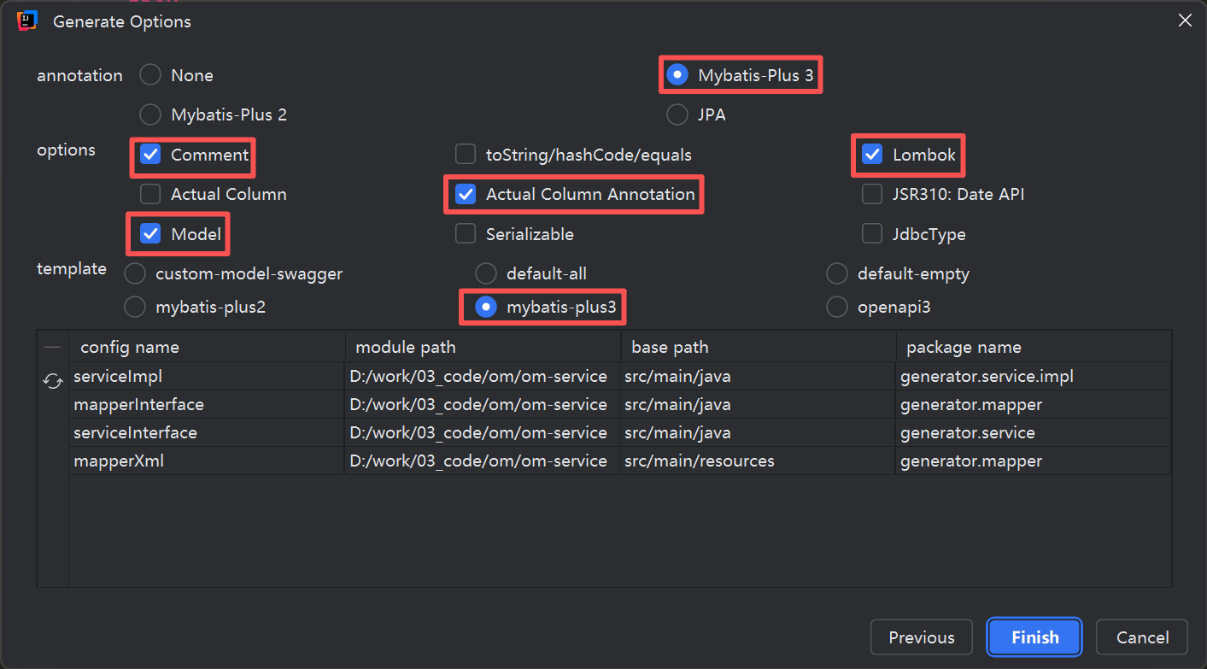Click the "module path" column header
The image size is (1207, 669).
click(x=483, y=347)
